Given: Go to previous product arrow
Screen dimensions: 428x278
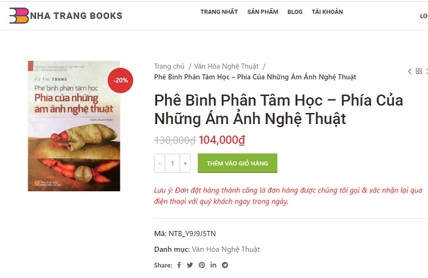Looking at the screenshot, I should pyautogui.click(x=410, y=71).
